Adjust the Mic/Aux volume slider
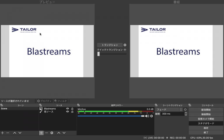This screenshot has width=224, height=140. tap(111, 116)
